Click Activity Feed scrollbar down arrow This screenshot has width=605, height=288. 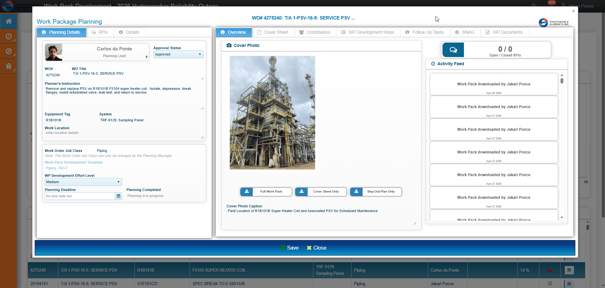pos(562,218)
